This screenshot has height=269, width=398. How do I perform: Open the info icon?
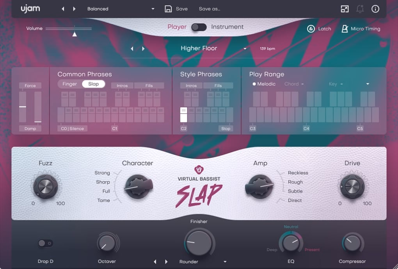pos(375,9)
